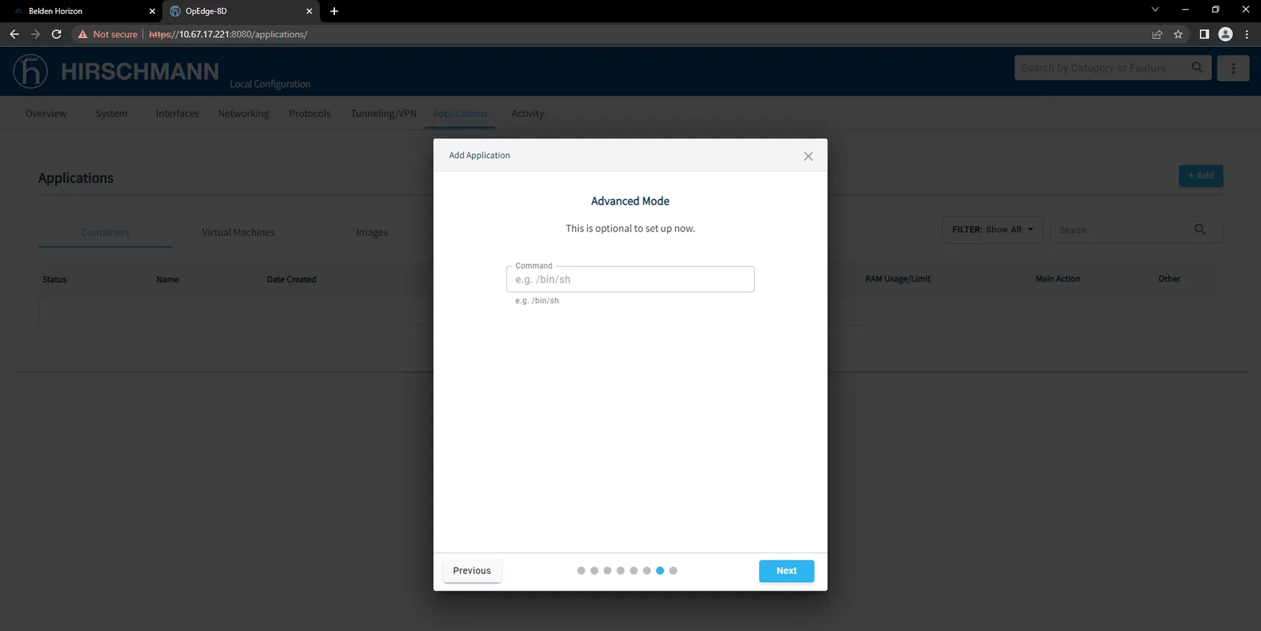1261x631 pixels.
Task: Open the Images sub-tab
Action: 372,232
